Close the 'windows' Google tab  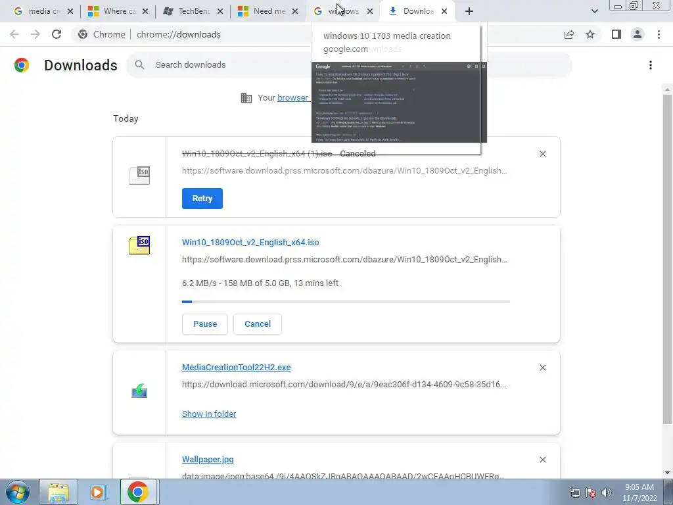[x=370, y=11]
